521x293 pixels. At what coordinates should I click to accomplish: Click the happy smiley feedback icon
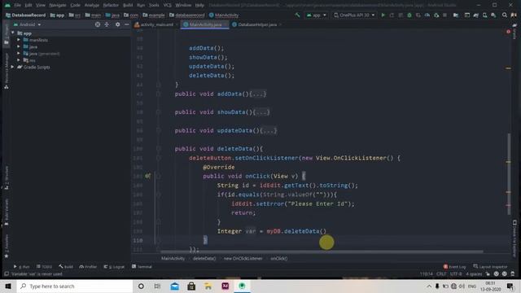tap(496, 274)
